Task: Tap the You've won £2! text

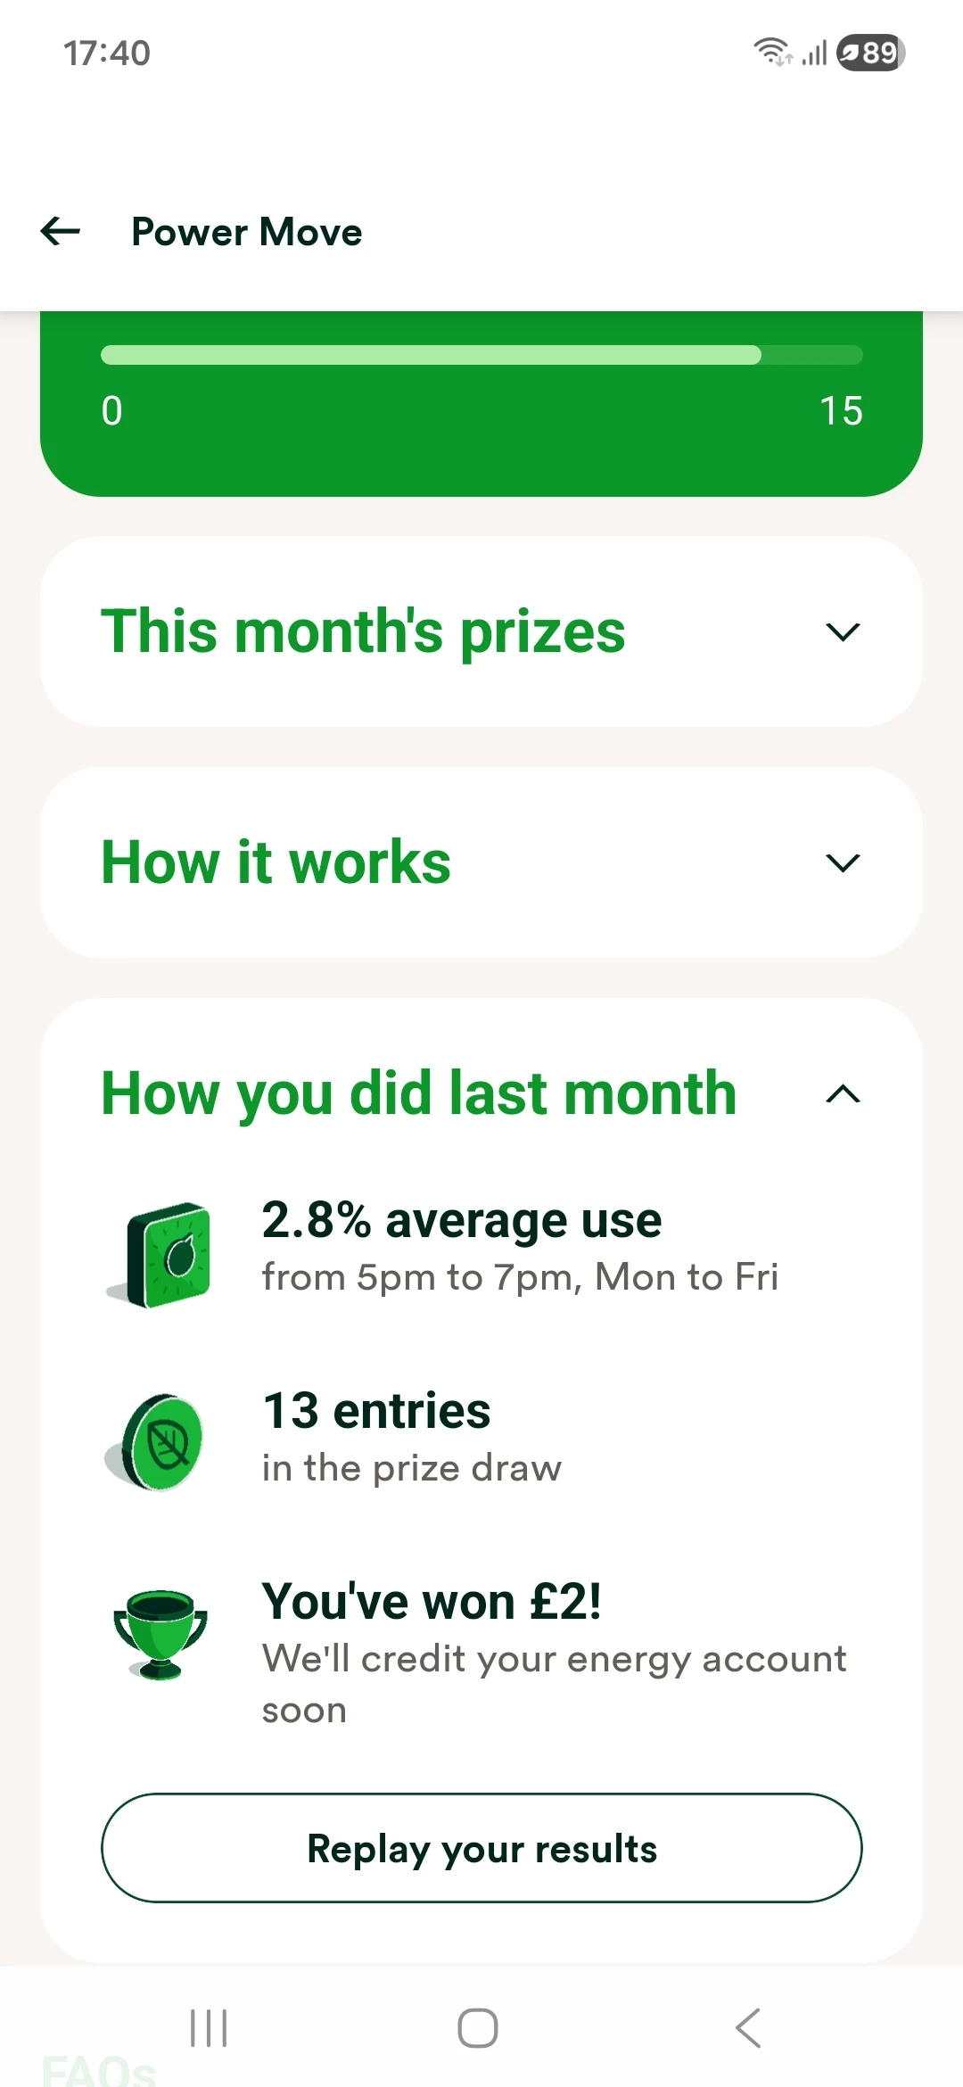Action: point(432,1601)
